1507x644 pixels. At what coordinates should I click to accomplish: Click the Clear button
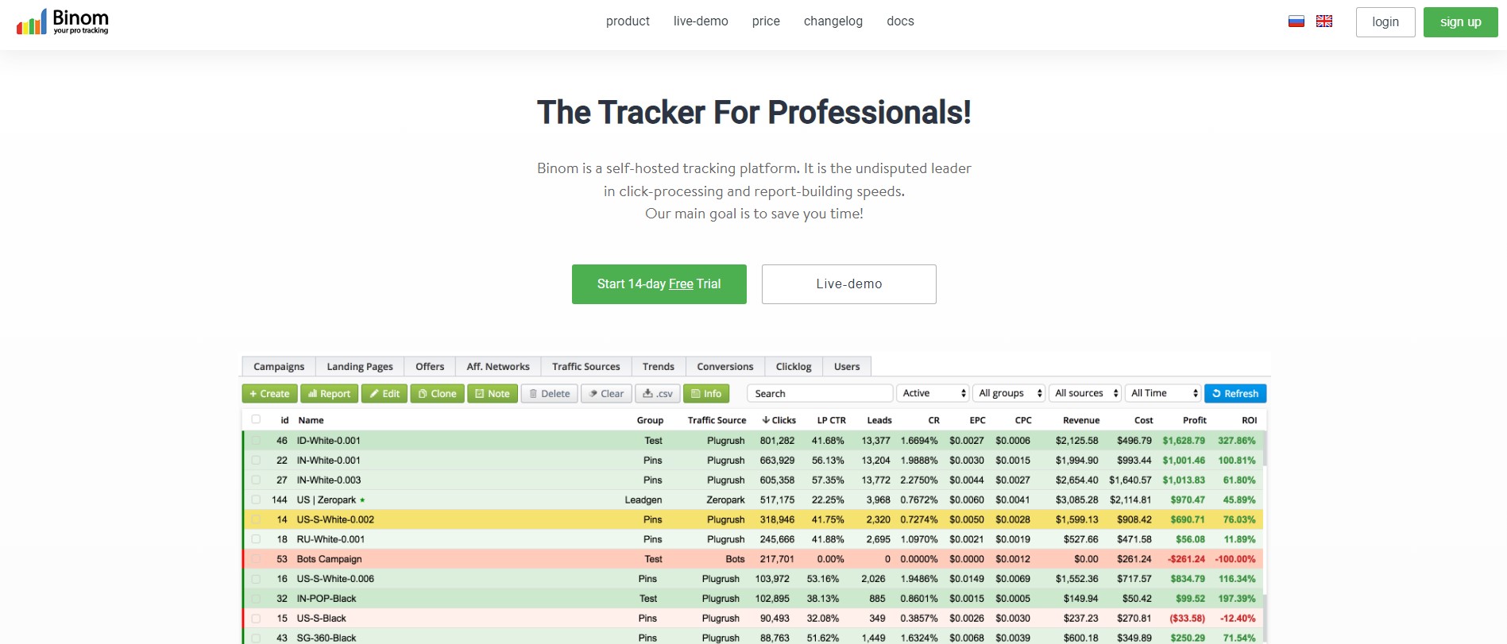(606, 394)
